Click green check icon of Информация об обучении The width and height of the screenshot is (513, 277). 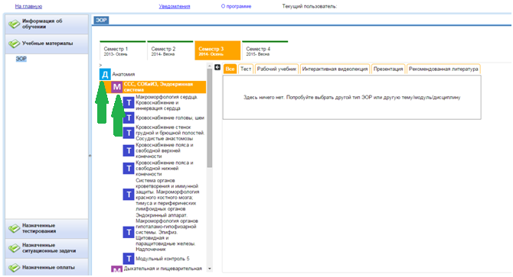(x=14, y=24)
